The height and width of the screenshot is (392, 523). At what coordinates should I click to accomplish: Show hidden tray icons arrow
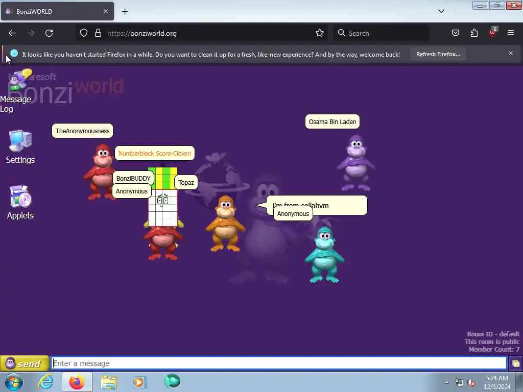(446, 383)
